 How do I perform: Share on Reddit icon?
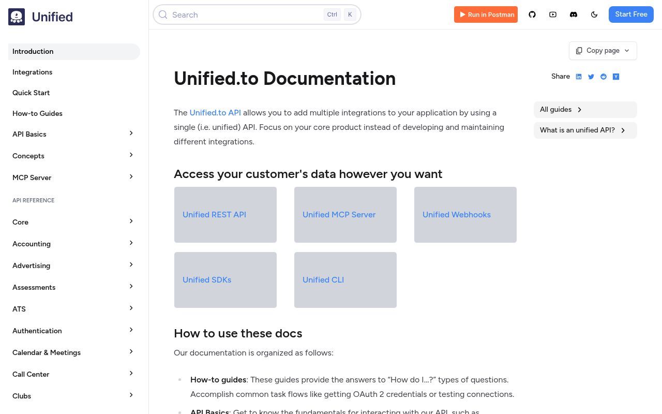tap(604, 77)
